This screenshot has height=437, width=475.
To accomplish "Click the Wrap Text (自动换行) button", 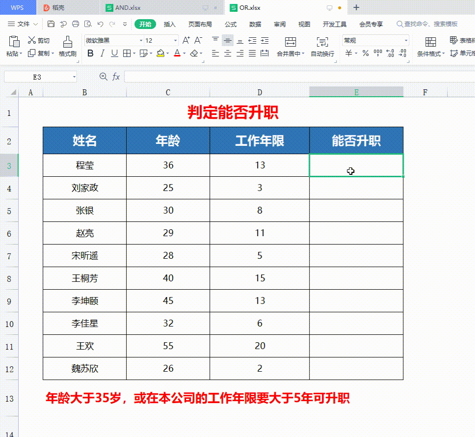I will coord(322,47).
